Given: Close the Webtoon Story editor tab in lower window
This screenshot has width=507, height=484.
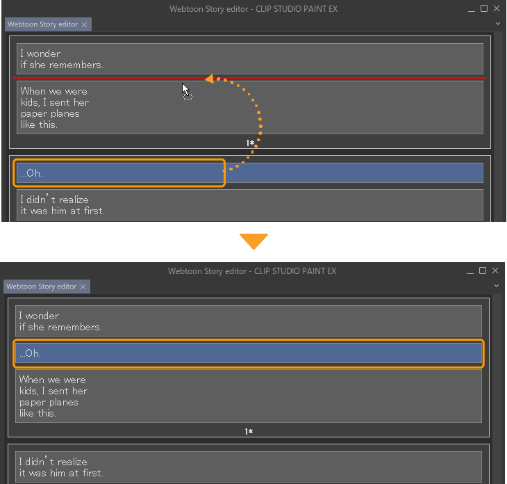Looking at the screenshot, I should point(83,287).
